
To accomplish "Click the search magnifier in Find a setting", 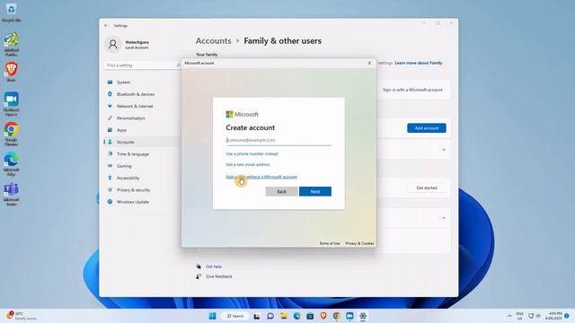I will coord(178,65).
